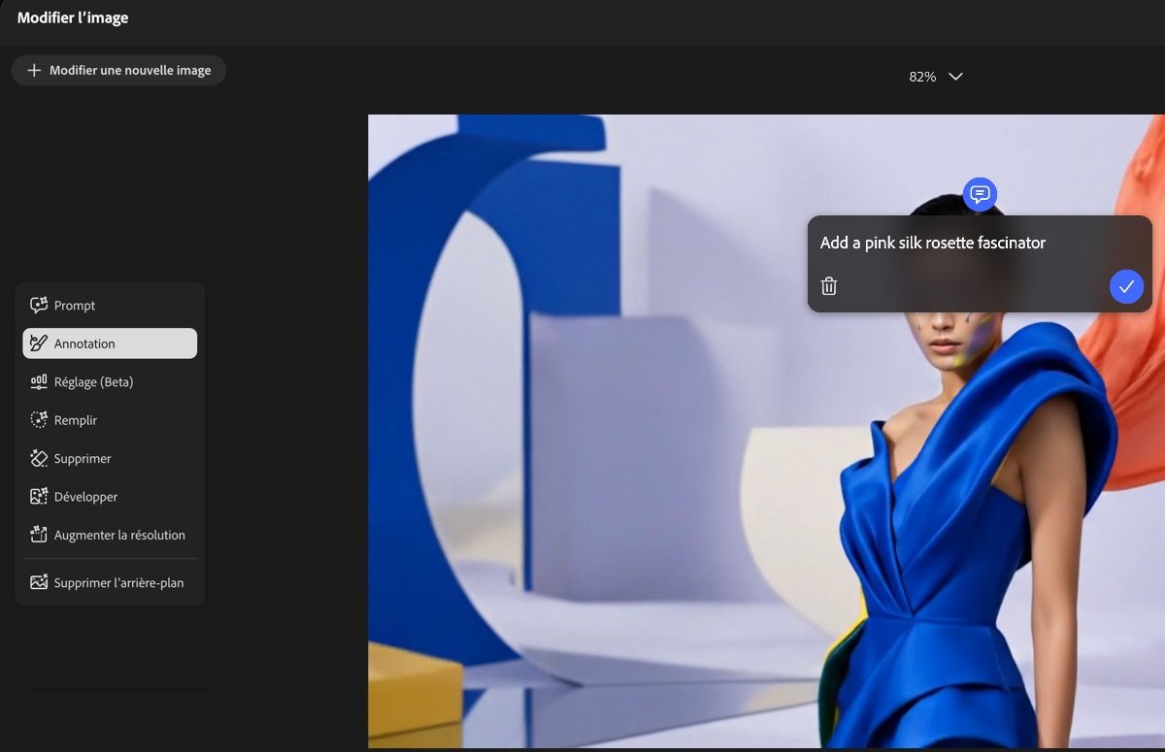Choose the Supprimer label in tool list
This screenshot has height=752, width=1165.
(83, 459)
